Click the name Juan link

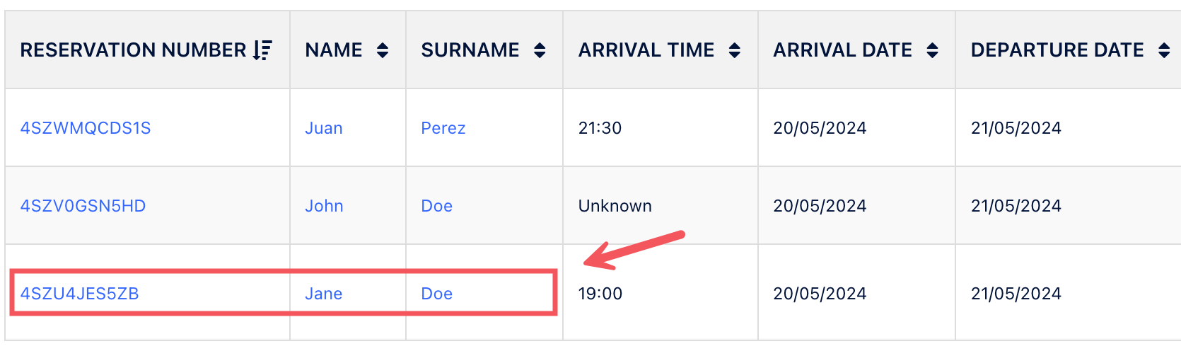(x=324, y=128)
